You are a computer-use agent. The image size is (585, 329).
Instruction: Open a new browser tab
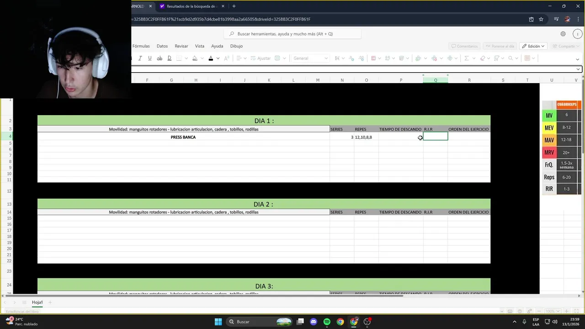[234, 6]
